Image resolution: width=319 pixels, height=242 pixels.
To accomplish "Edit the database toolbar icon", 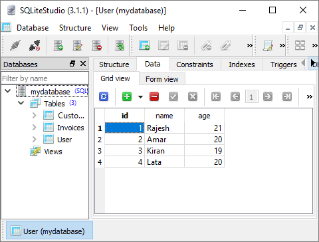I will click(78, 45).
